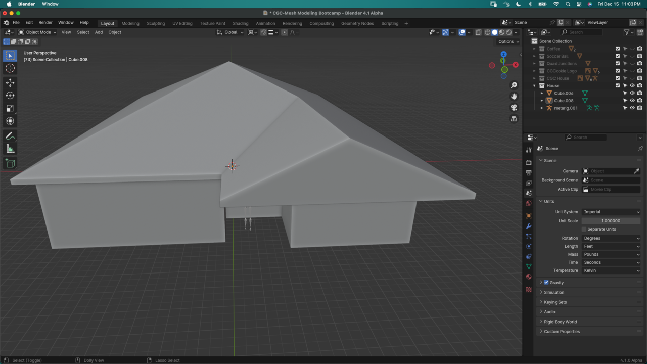
Task: Choose the Add Cube tool
Action: (x=10, y=163)
